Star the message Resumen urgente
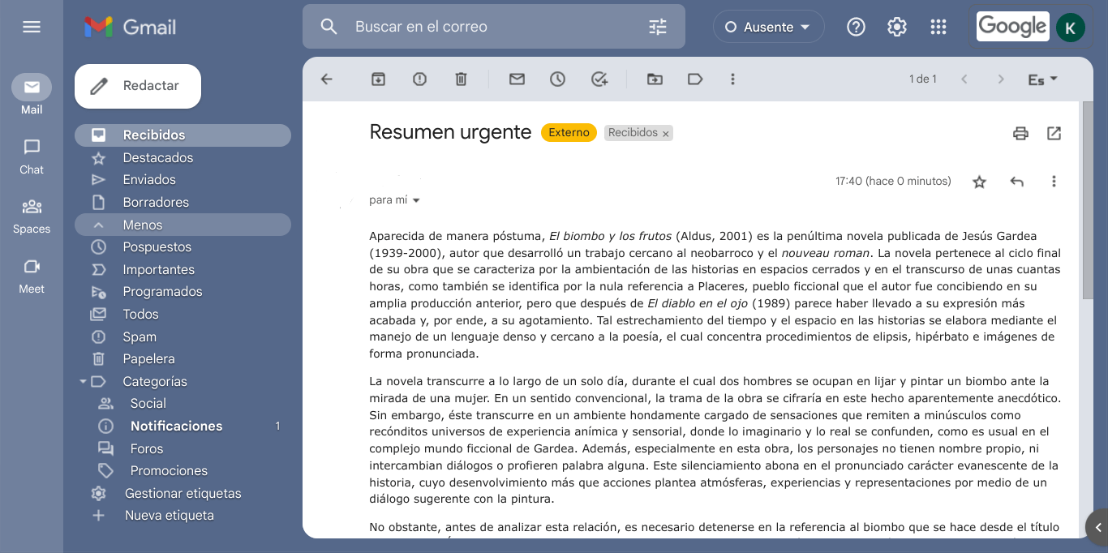 click(x=979, y=181)
